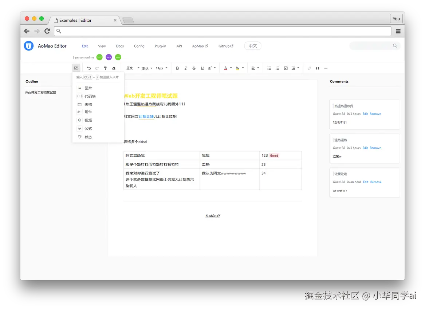Insert a block quote
This screenshot has width=425, height=309.
(318, 68)
